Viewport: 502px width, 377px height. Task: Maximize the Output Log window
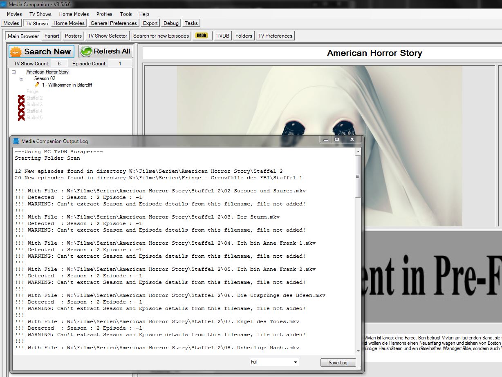337,140
